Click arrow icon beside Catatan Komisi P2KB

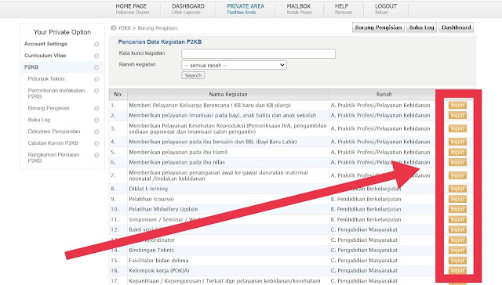coord(96,143)
